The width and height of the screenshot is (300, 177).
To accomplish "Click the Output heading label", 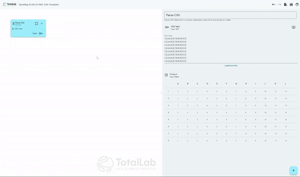I will click(x=173, y=74).
